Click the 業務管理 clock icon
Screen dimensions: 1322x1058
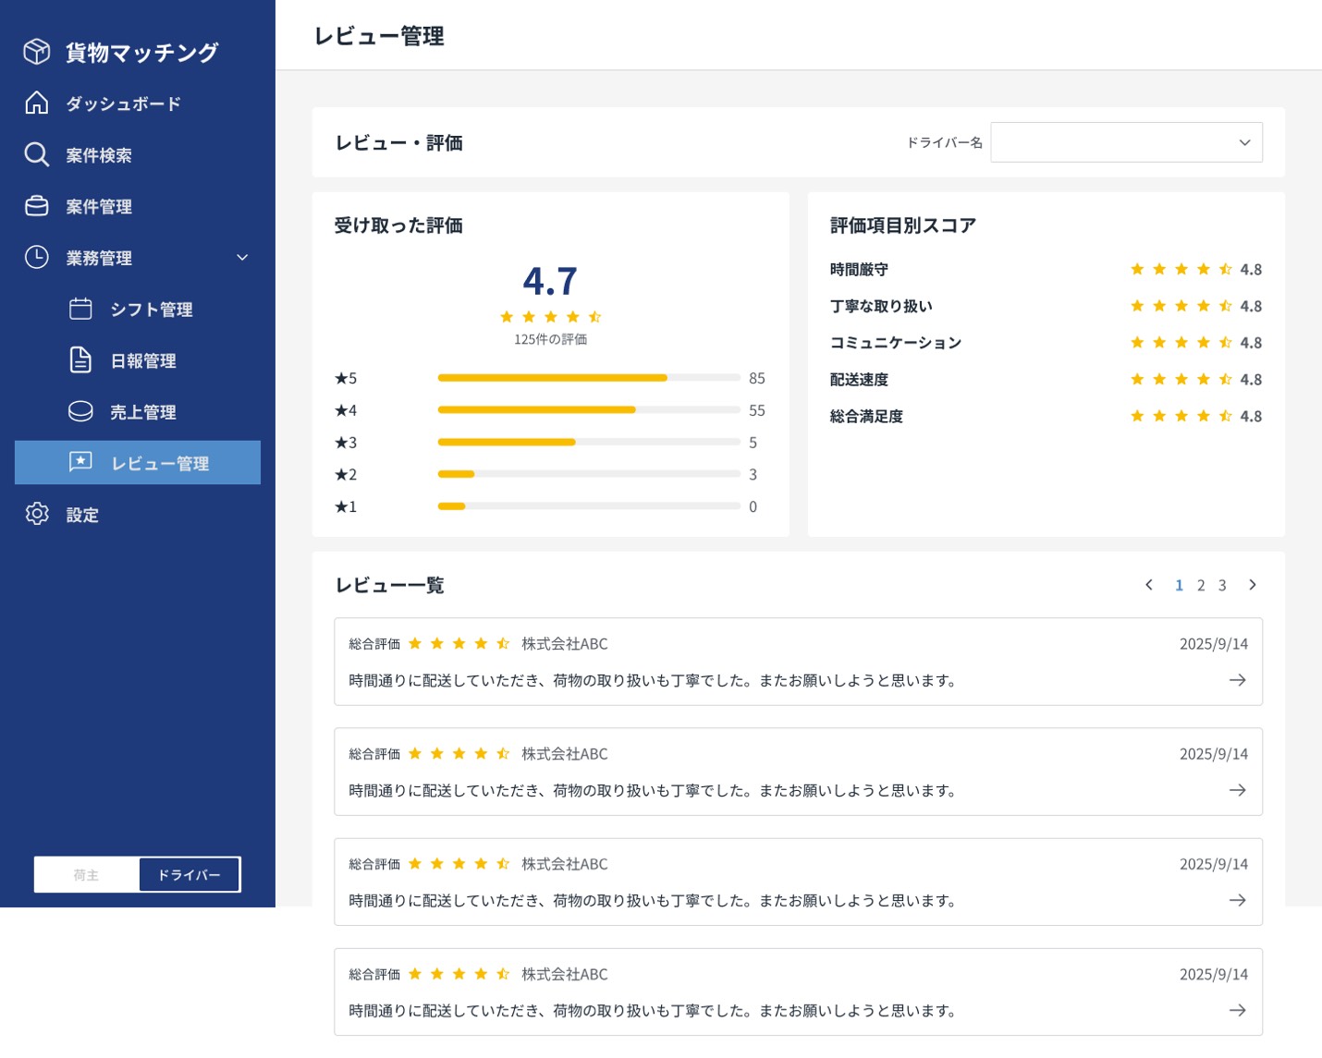(37, 258)
